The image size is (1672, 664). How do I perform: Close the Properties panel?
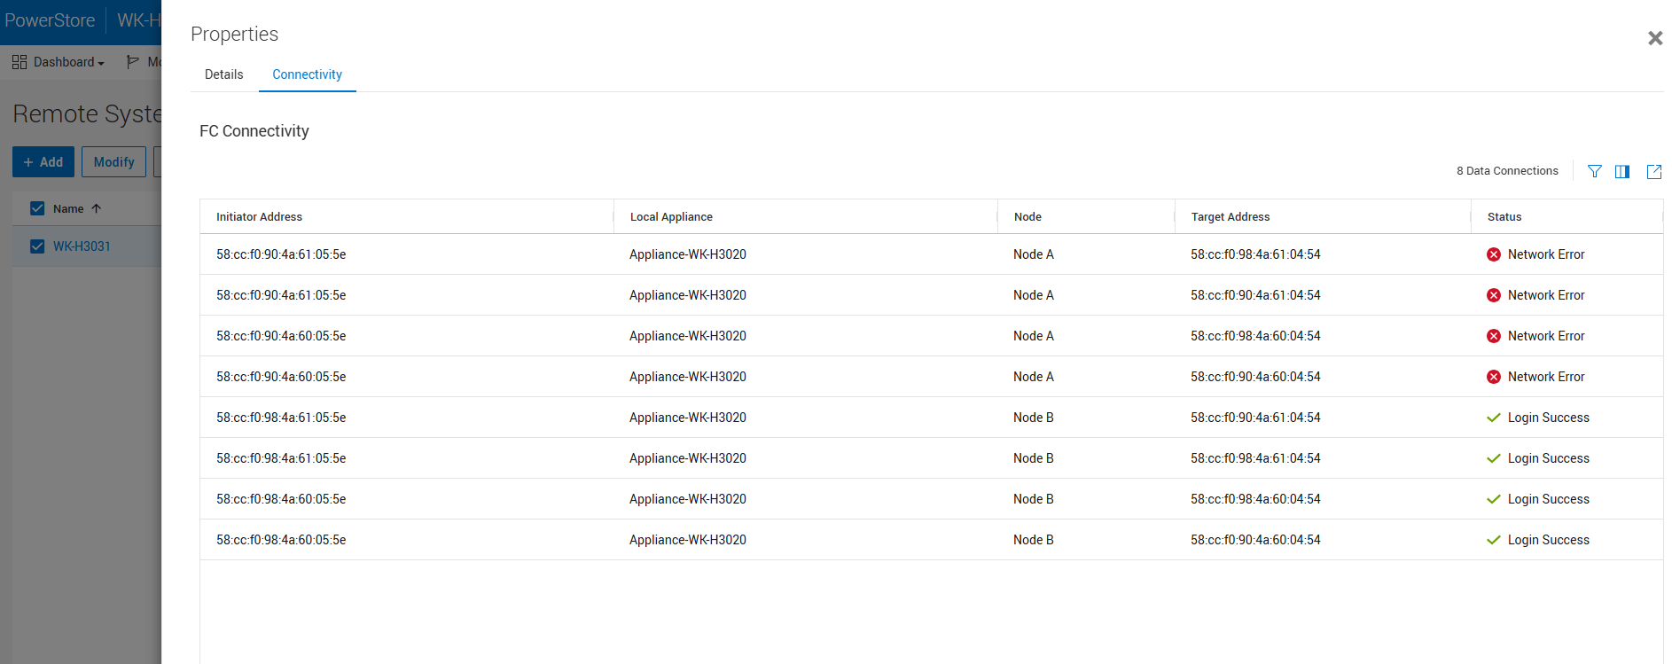pyautogui.click(x=1654, y=38)
